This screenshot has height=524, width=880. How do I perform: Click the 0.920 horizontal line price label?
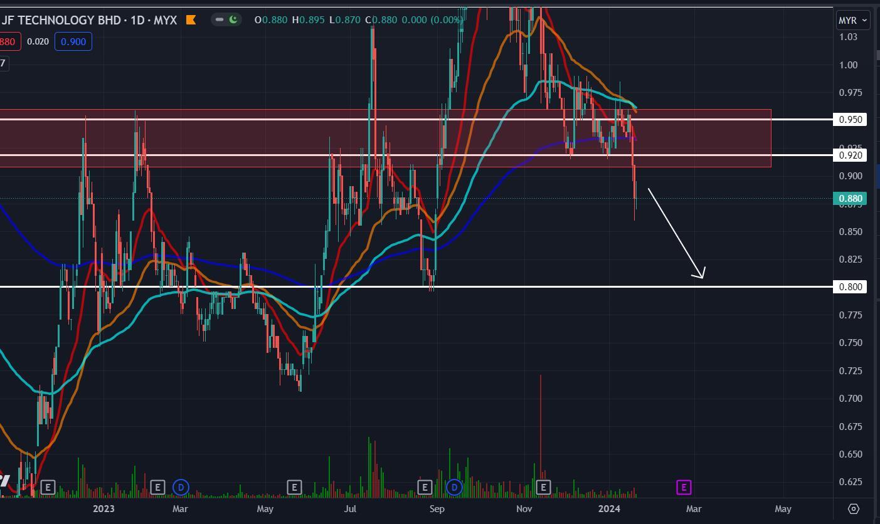click(x=849, y=155)
